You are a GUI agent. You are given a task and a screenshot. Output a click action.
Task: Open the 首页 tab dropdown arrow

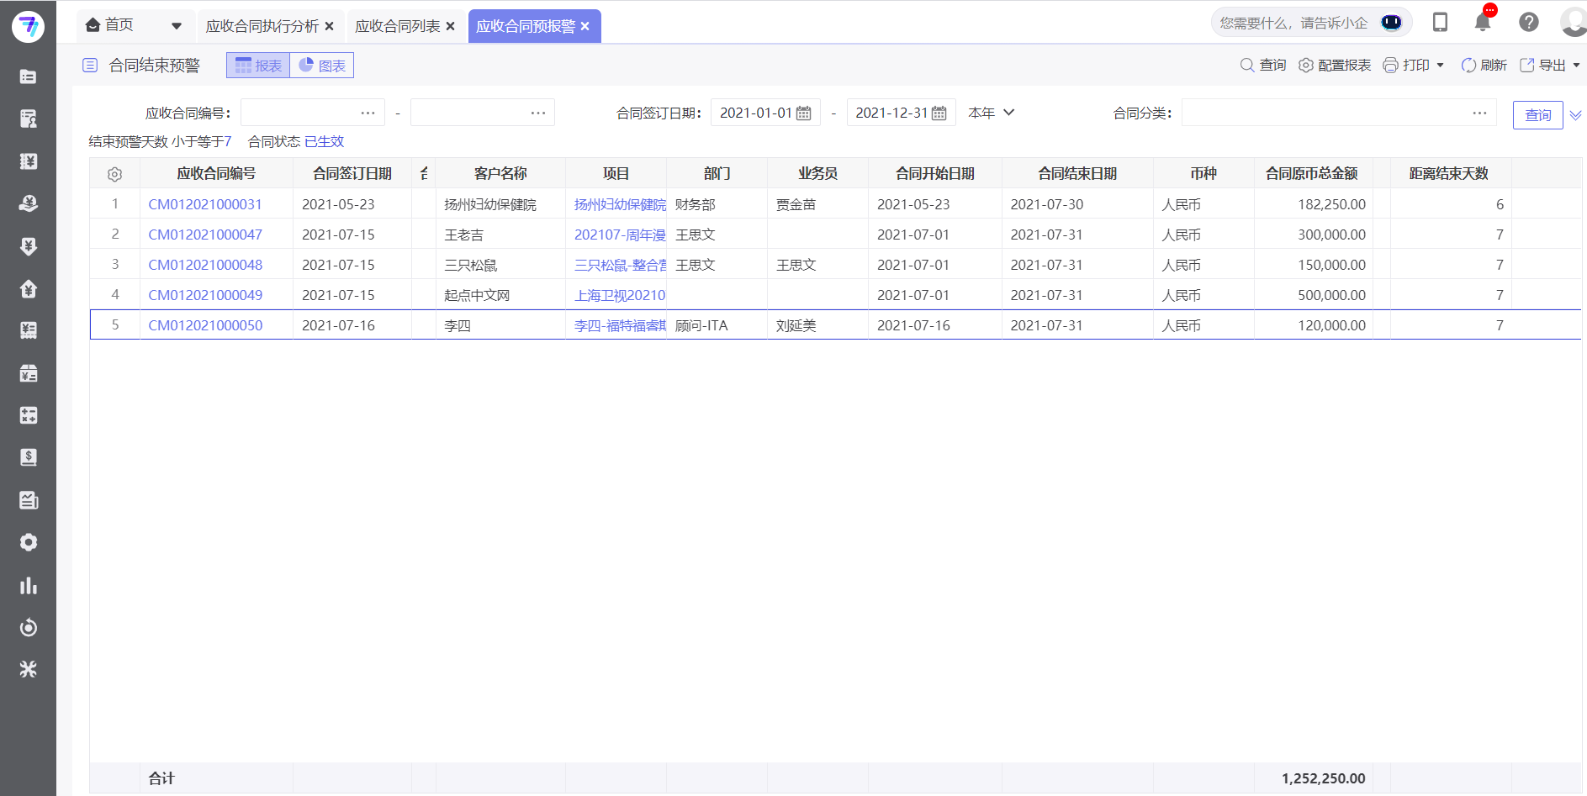177,25
